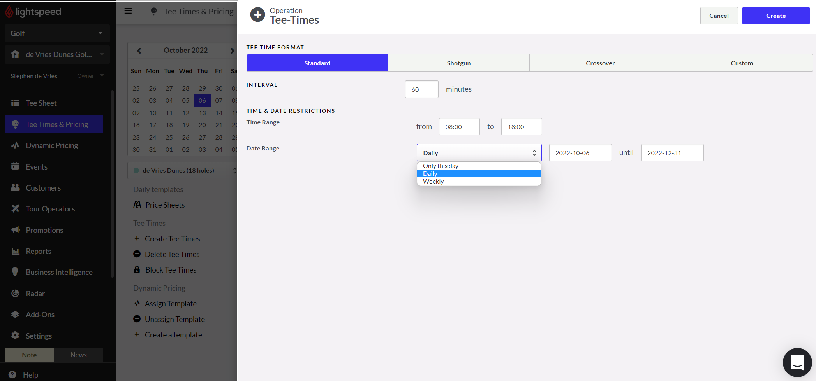Click the Events calendar icon
The height and width of the screenshot is (381, 816).
tap(15, 166)
